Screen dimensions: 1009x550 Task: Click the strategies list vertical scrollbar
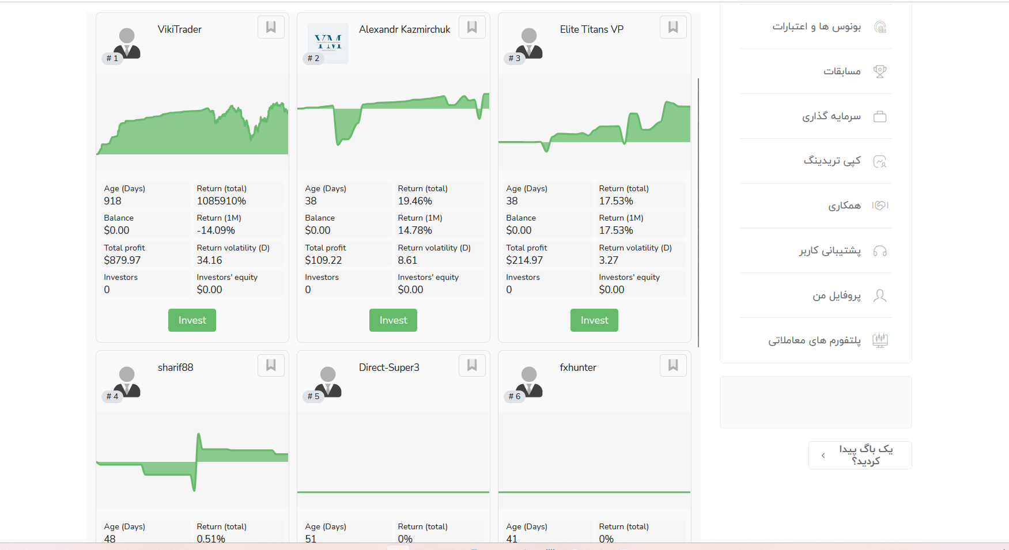698,212
